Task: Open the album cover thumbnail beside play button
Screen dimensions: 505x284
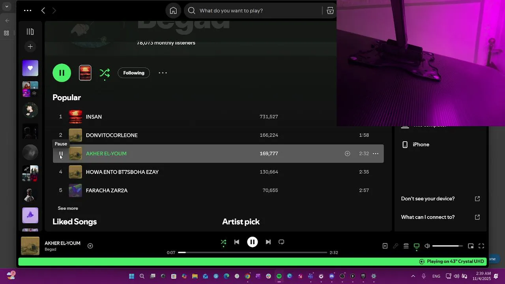Action: 85,73
